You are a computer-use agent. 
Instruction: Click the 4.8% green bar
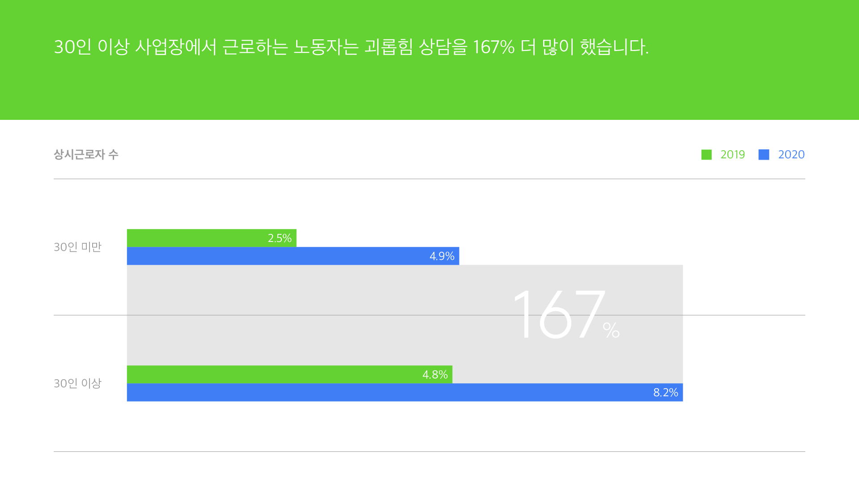[x=289, y=374]
